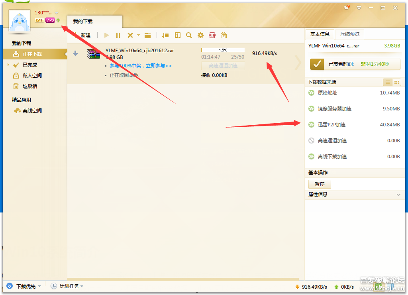408x295 pixels.
Task: Toggle simple mode with the 简 button
Action: click(x=224, y=35)
